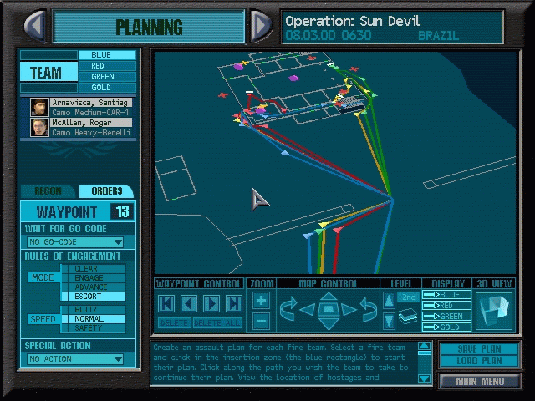
Task: Click the stacked floors level icon
Action: 408,316
